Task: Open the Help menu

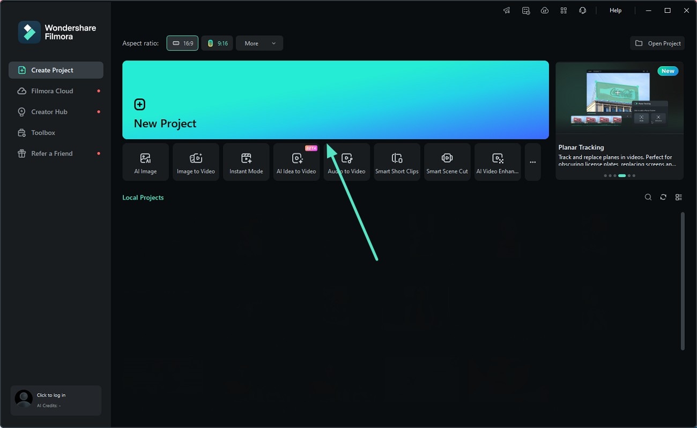Action: tap(616, 11)
